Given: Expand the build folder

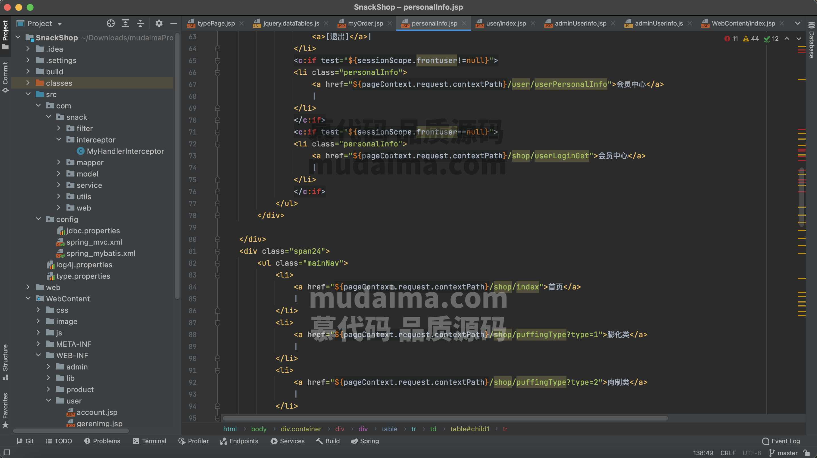Looking at the screenshot, I should tap(28, 72).
